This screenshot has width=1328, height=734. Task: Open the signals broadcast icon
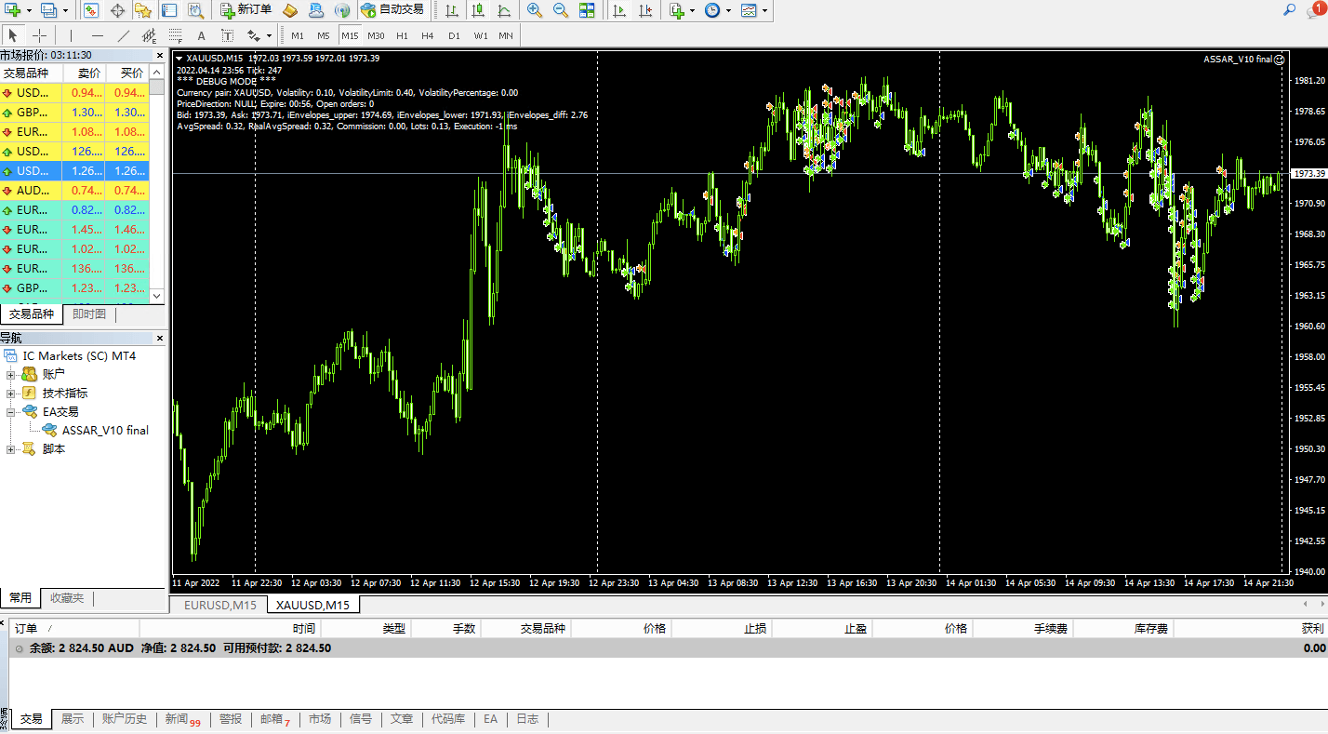pos(342,10)
